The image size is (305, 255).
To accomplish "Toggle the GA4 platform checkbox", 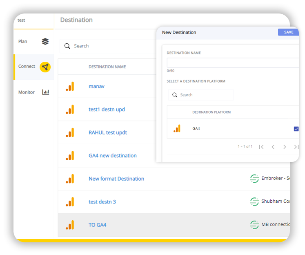I will click(x=296, y=129).
